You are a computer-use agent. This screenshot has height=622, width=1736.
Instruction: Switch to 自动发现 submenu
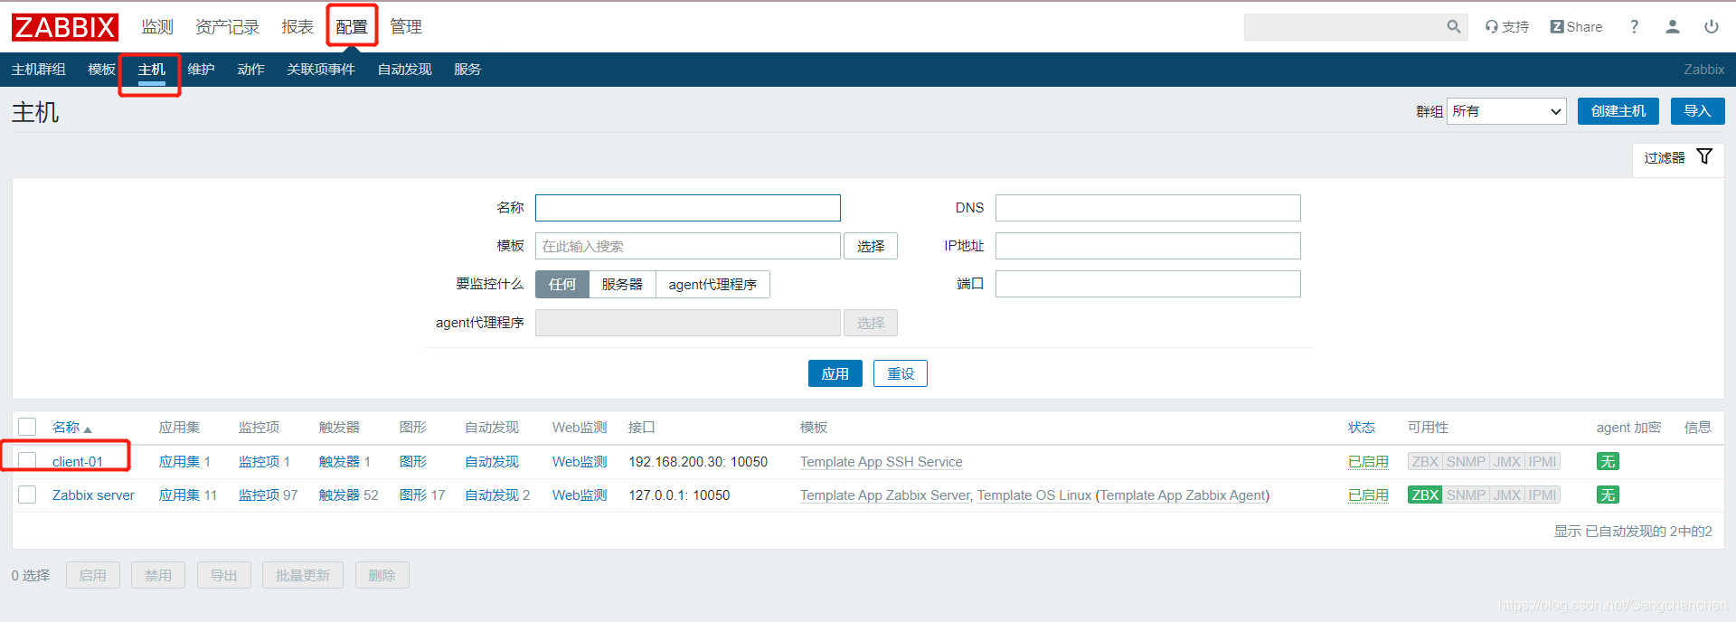pyautogui.click(x=404, y=70)
